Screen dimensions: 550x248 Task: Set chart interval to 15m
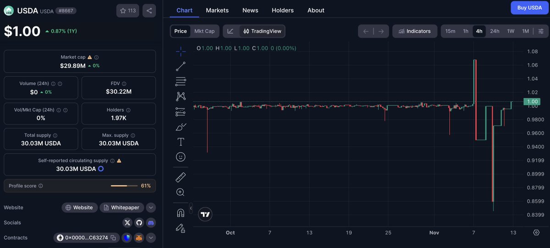click(450, 31)
